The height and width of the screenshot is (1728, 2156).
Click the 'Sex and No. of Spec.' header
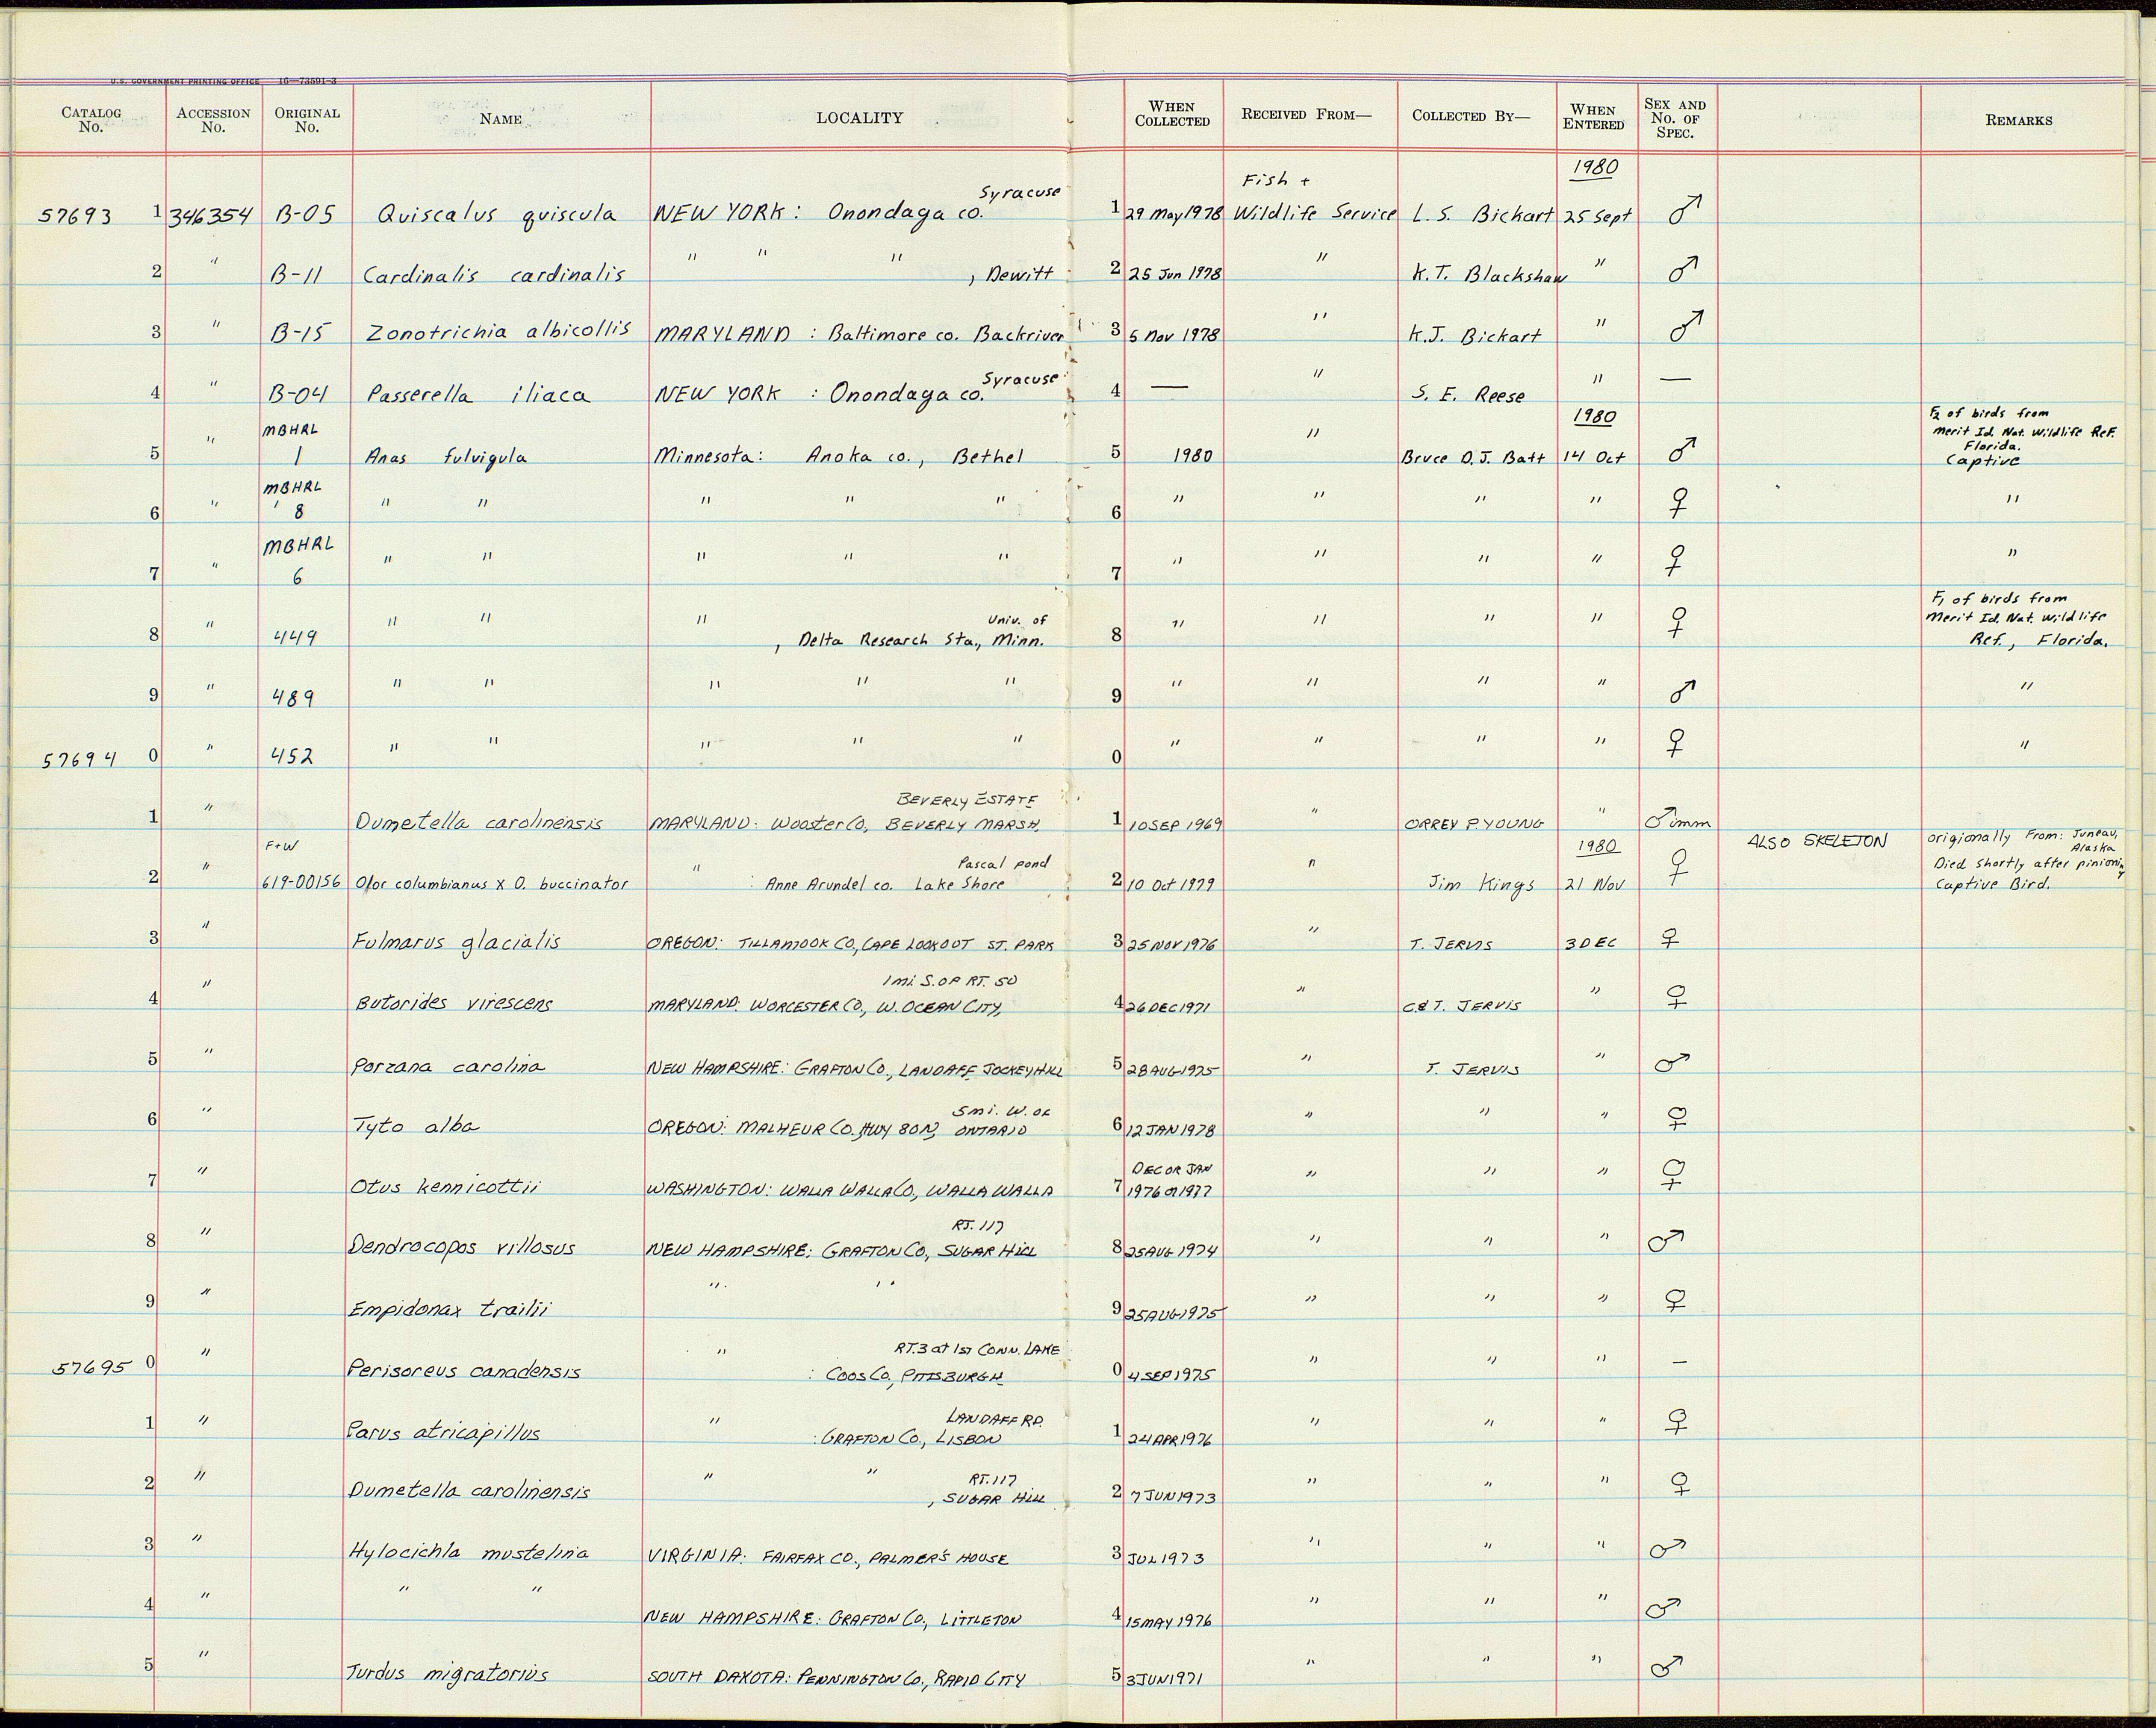pyautogui.click(x=1675, y=118)
